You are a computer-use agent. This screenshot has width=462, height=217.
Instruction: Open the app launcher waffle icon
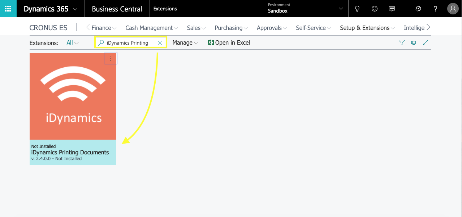click(x=8, y=9)
